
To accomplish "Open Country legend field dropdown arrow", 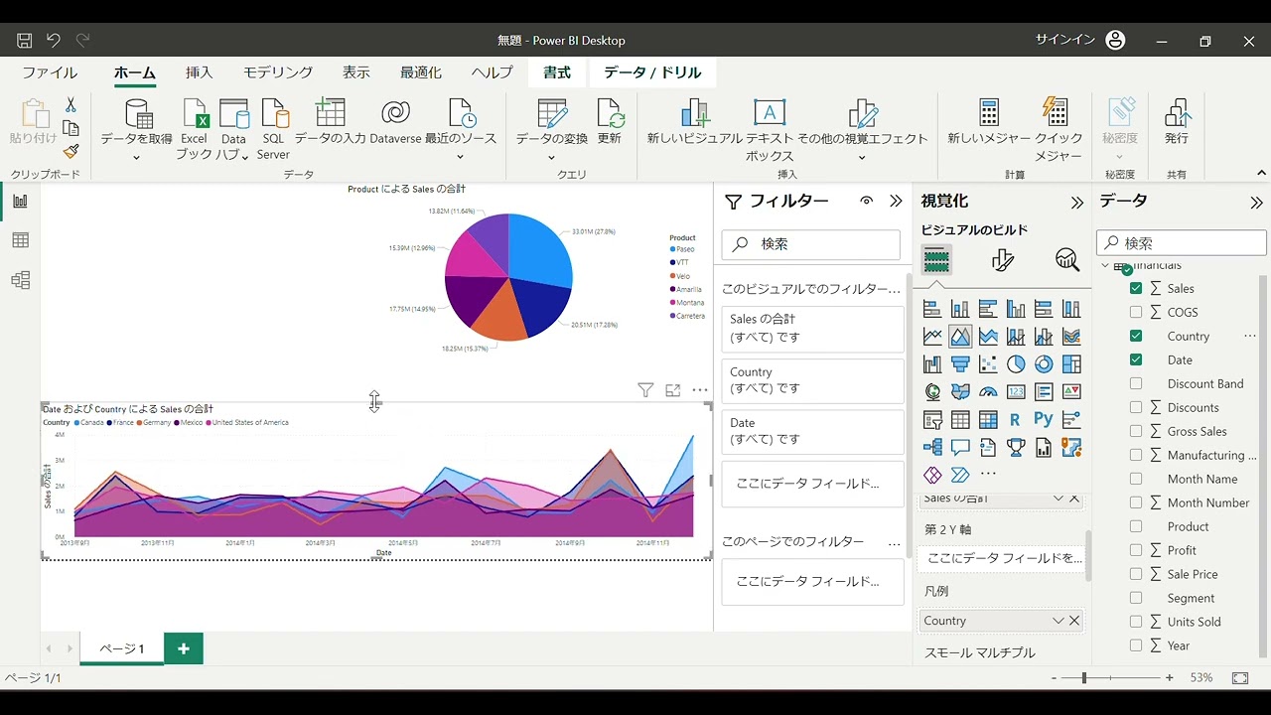I will pos(1058,621).
